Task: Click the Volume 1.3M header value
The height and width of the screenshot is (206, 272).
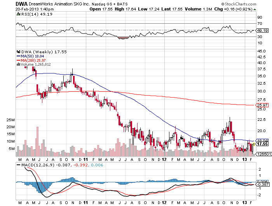Action: pyautogui.click(x=199, y=9)
